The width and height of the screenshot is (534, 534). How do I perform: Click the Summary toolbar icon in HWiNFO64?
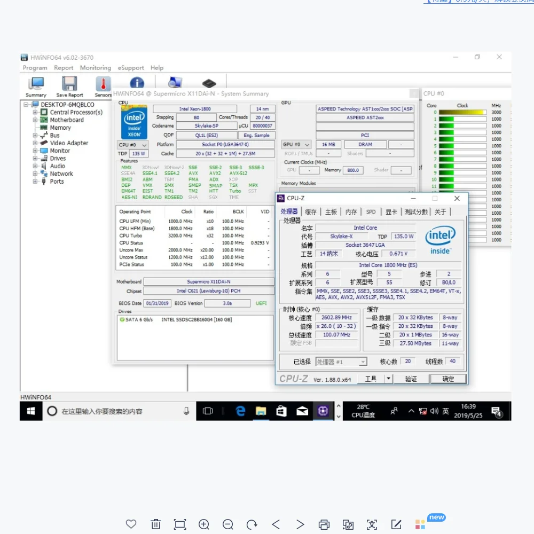click(36, 87)
